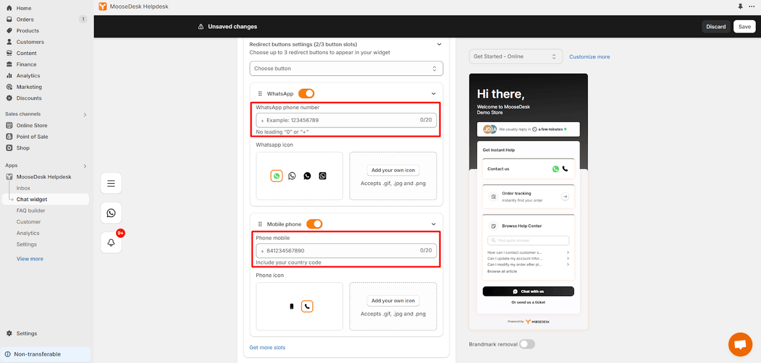Image resolution: width=761 pixels, height=363 pixels.
Task: Click the phone icon in Contact us preview
Action: tap(565, 169)
